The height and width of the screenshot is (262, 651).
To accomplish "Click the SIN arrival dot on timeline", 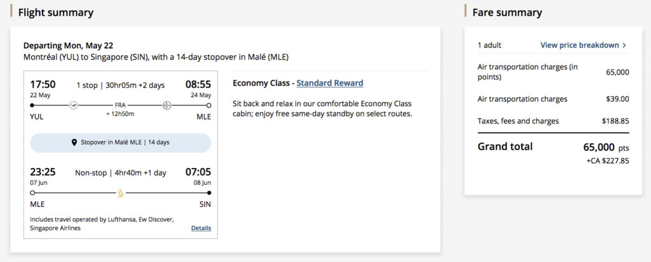I will point(209,191).
